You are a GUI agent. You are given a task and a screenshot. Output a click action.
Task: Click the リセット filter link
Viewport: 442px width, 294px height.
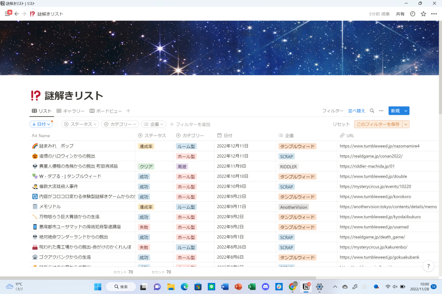click(341, 124)
